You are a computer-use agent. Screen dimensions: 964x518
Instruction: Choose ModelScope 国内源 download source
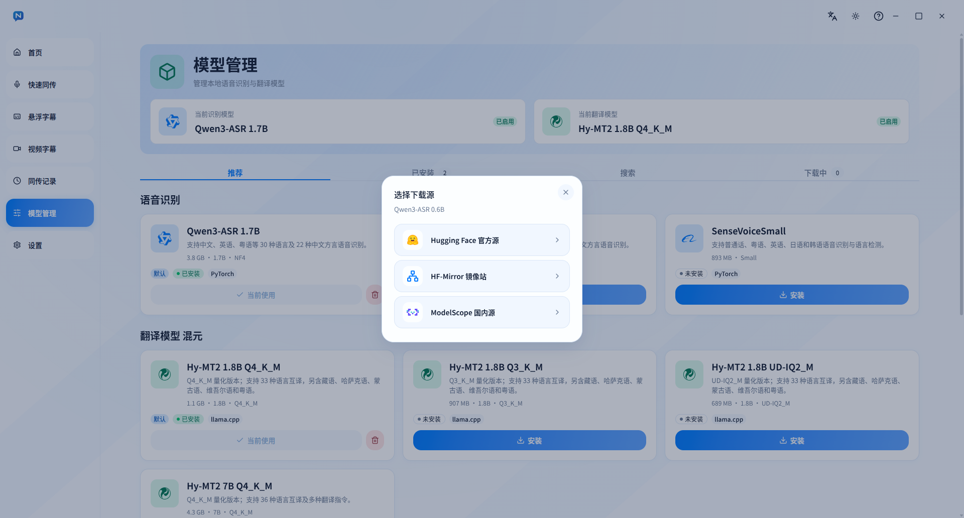click(x=482, y=312)
